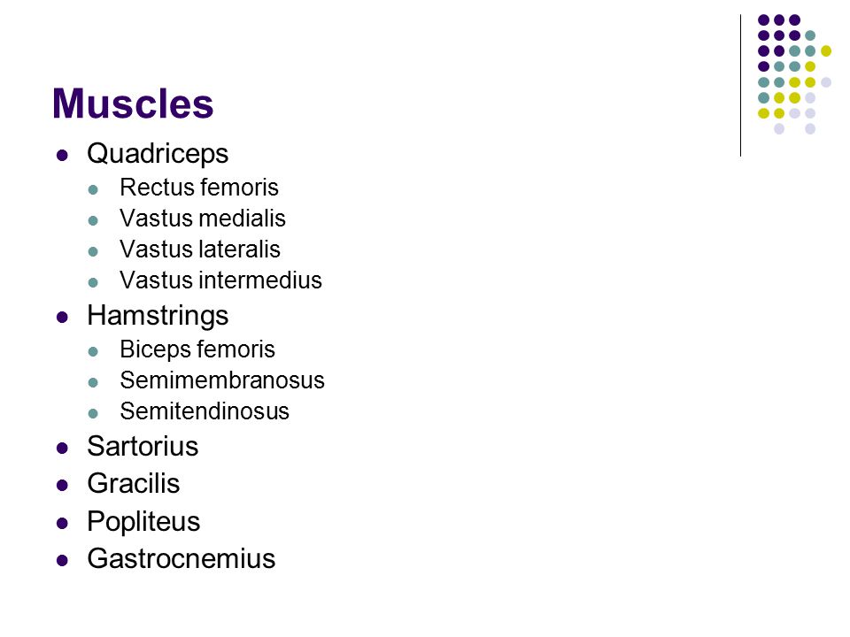Viewport: 850px width, 637px height.
Task: Select the Vastus medialis line
Action: pyautogui.click(x=203, y=219)
